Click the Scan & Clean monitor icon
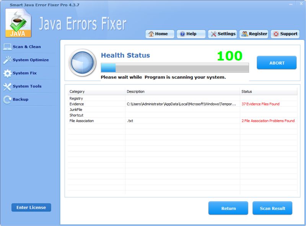 (x=7, y=47)
